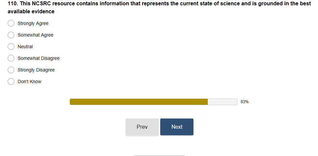Click the 'Strongly Agree' label text

pos(33,24)
